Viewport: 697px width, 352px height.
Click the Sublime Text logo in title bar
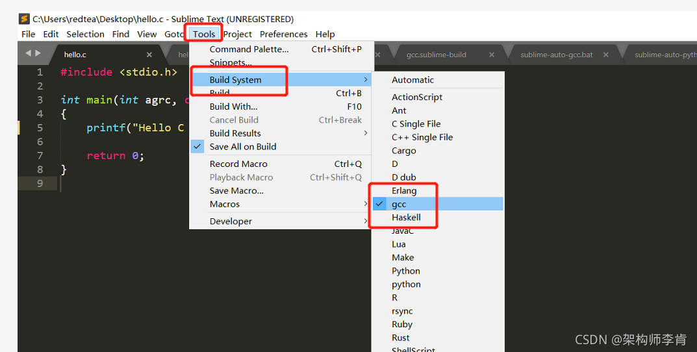(24, 19)
